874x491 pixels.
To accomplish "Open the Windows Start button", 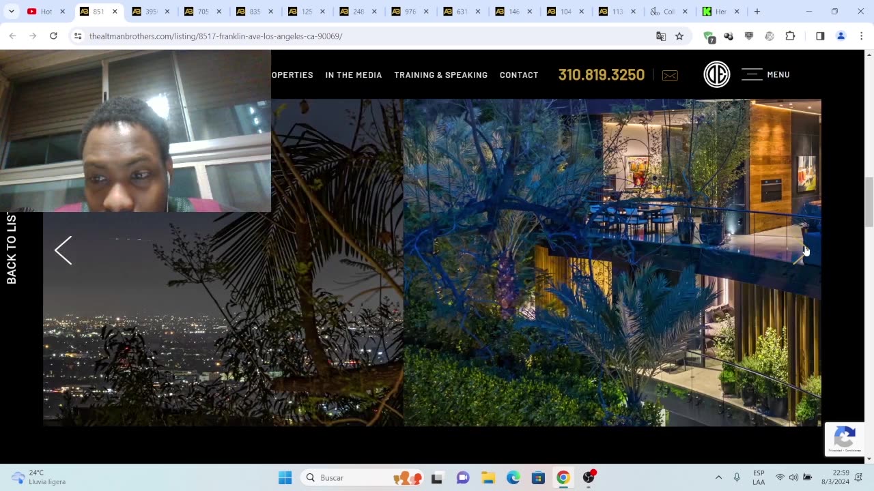I will [285, 477].
